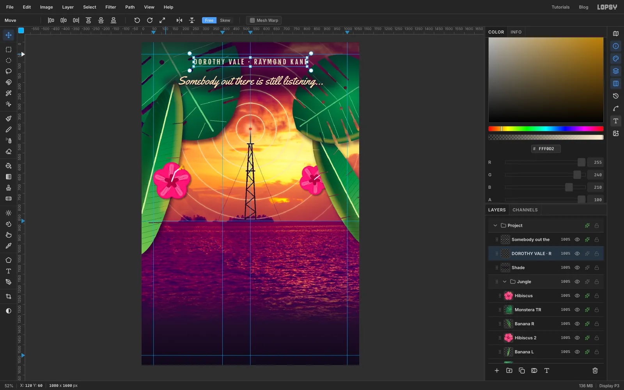624x390 pixels.
Task: Select the Hibiscus layer thumbnail
Action: coord(509,296)
